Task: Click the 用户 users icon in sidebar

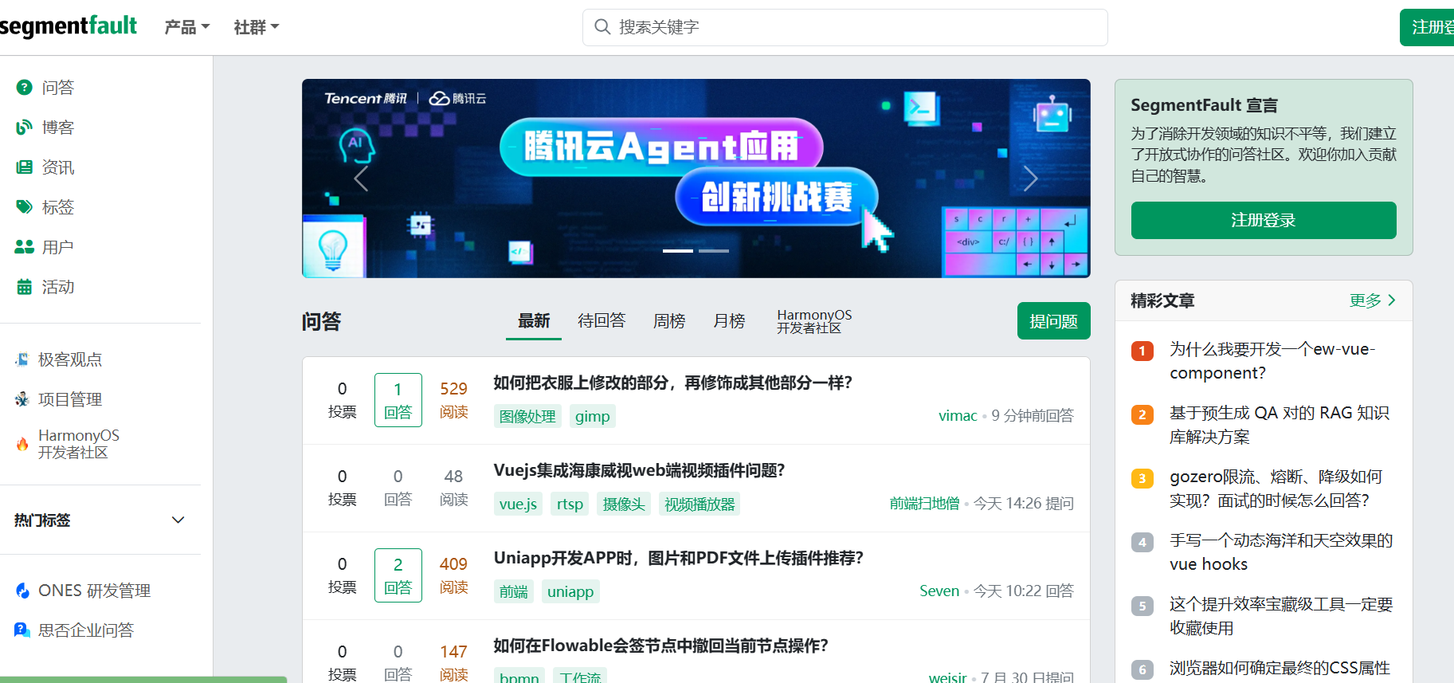Action: pyautogui.click(x=24, y=247)
